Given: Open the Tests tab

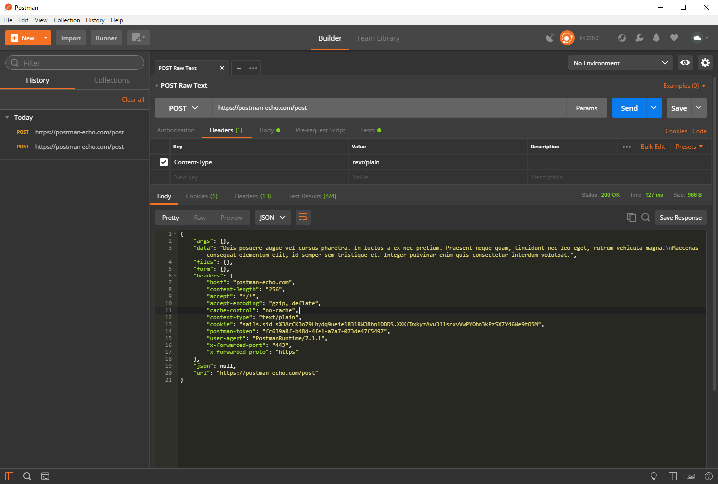Looking at the screenshot, I should coord(371,130).
